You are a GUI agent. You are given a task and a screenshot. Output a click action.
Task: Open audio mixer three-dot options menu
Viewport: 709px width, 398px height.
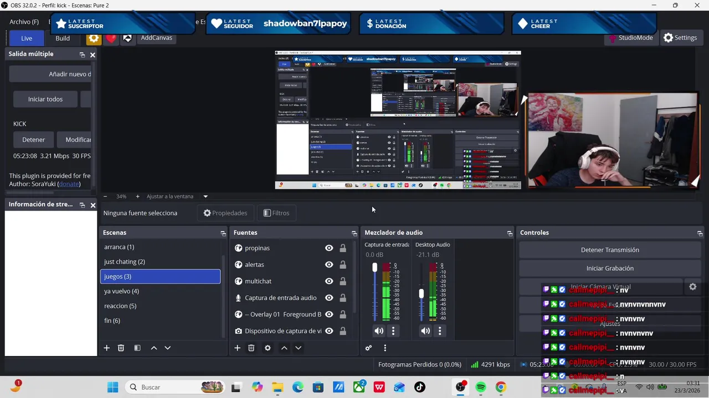click(x=385, y=348)
